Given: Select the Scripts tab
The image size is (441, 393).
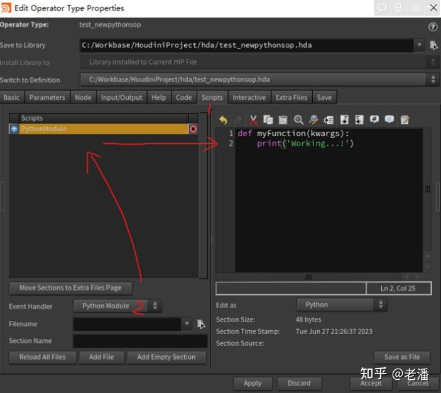Looking at the screenshot, I should [212, 97].
